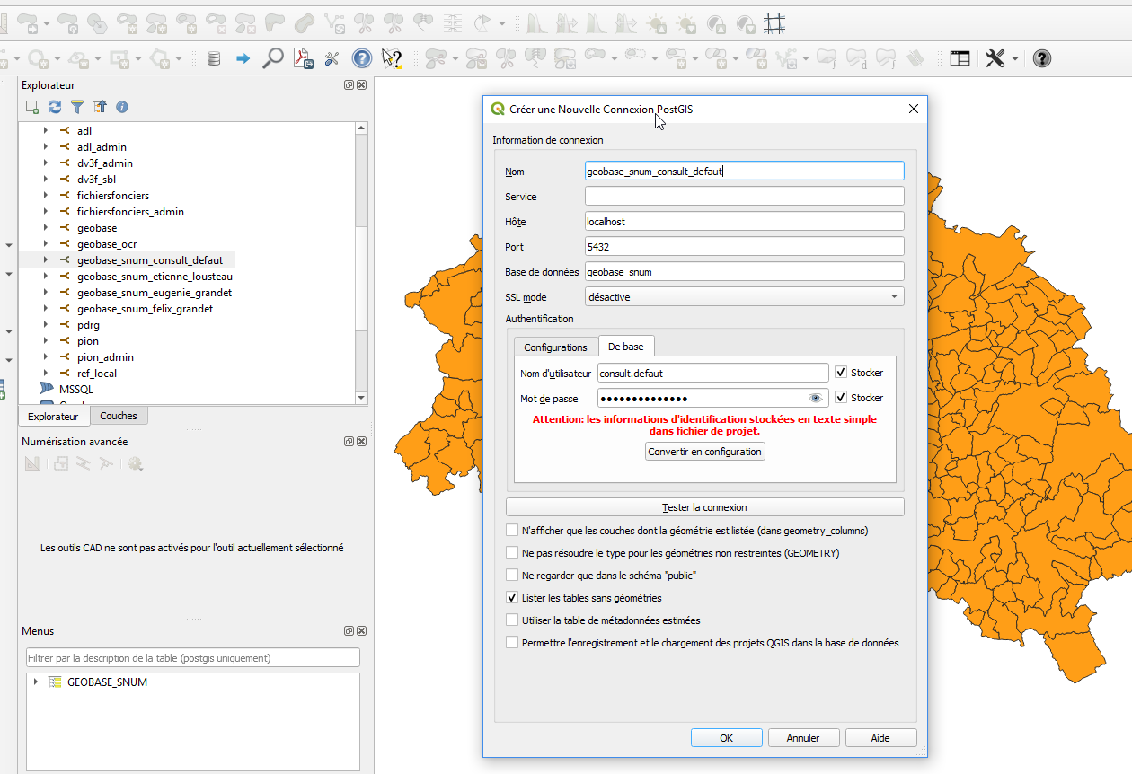The height and width of the screenshot is (774, 1132).
Task: Click the table panel toolbar icon
Action: pos(960,58)
